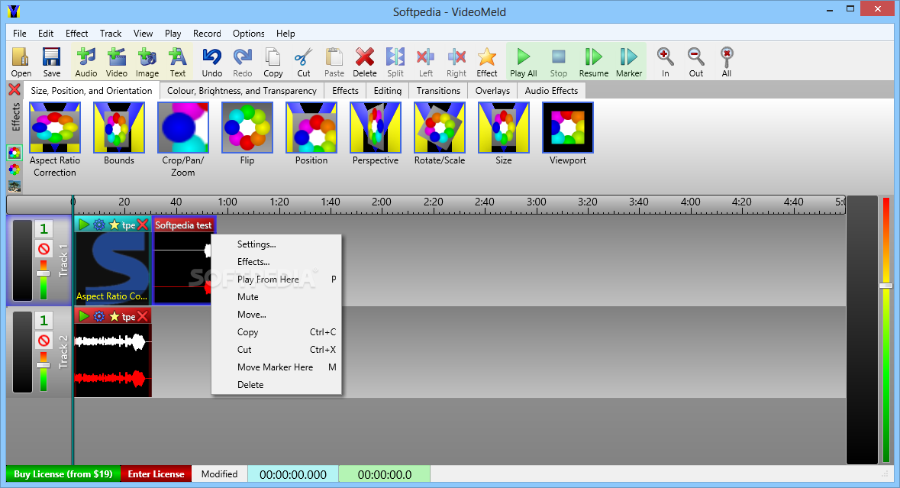This screenshot has width=900, height=488.
Task: Click the 2:00 mark on timeline ruler
Action: click(381, 202)
